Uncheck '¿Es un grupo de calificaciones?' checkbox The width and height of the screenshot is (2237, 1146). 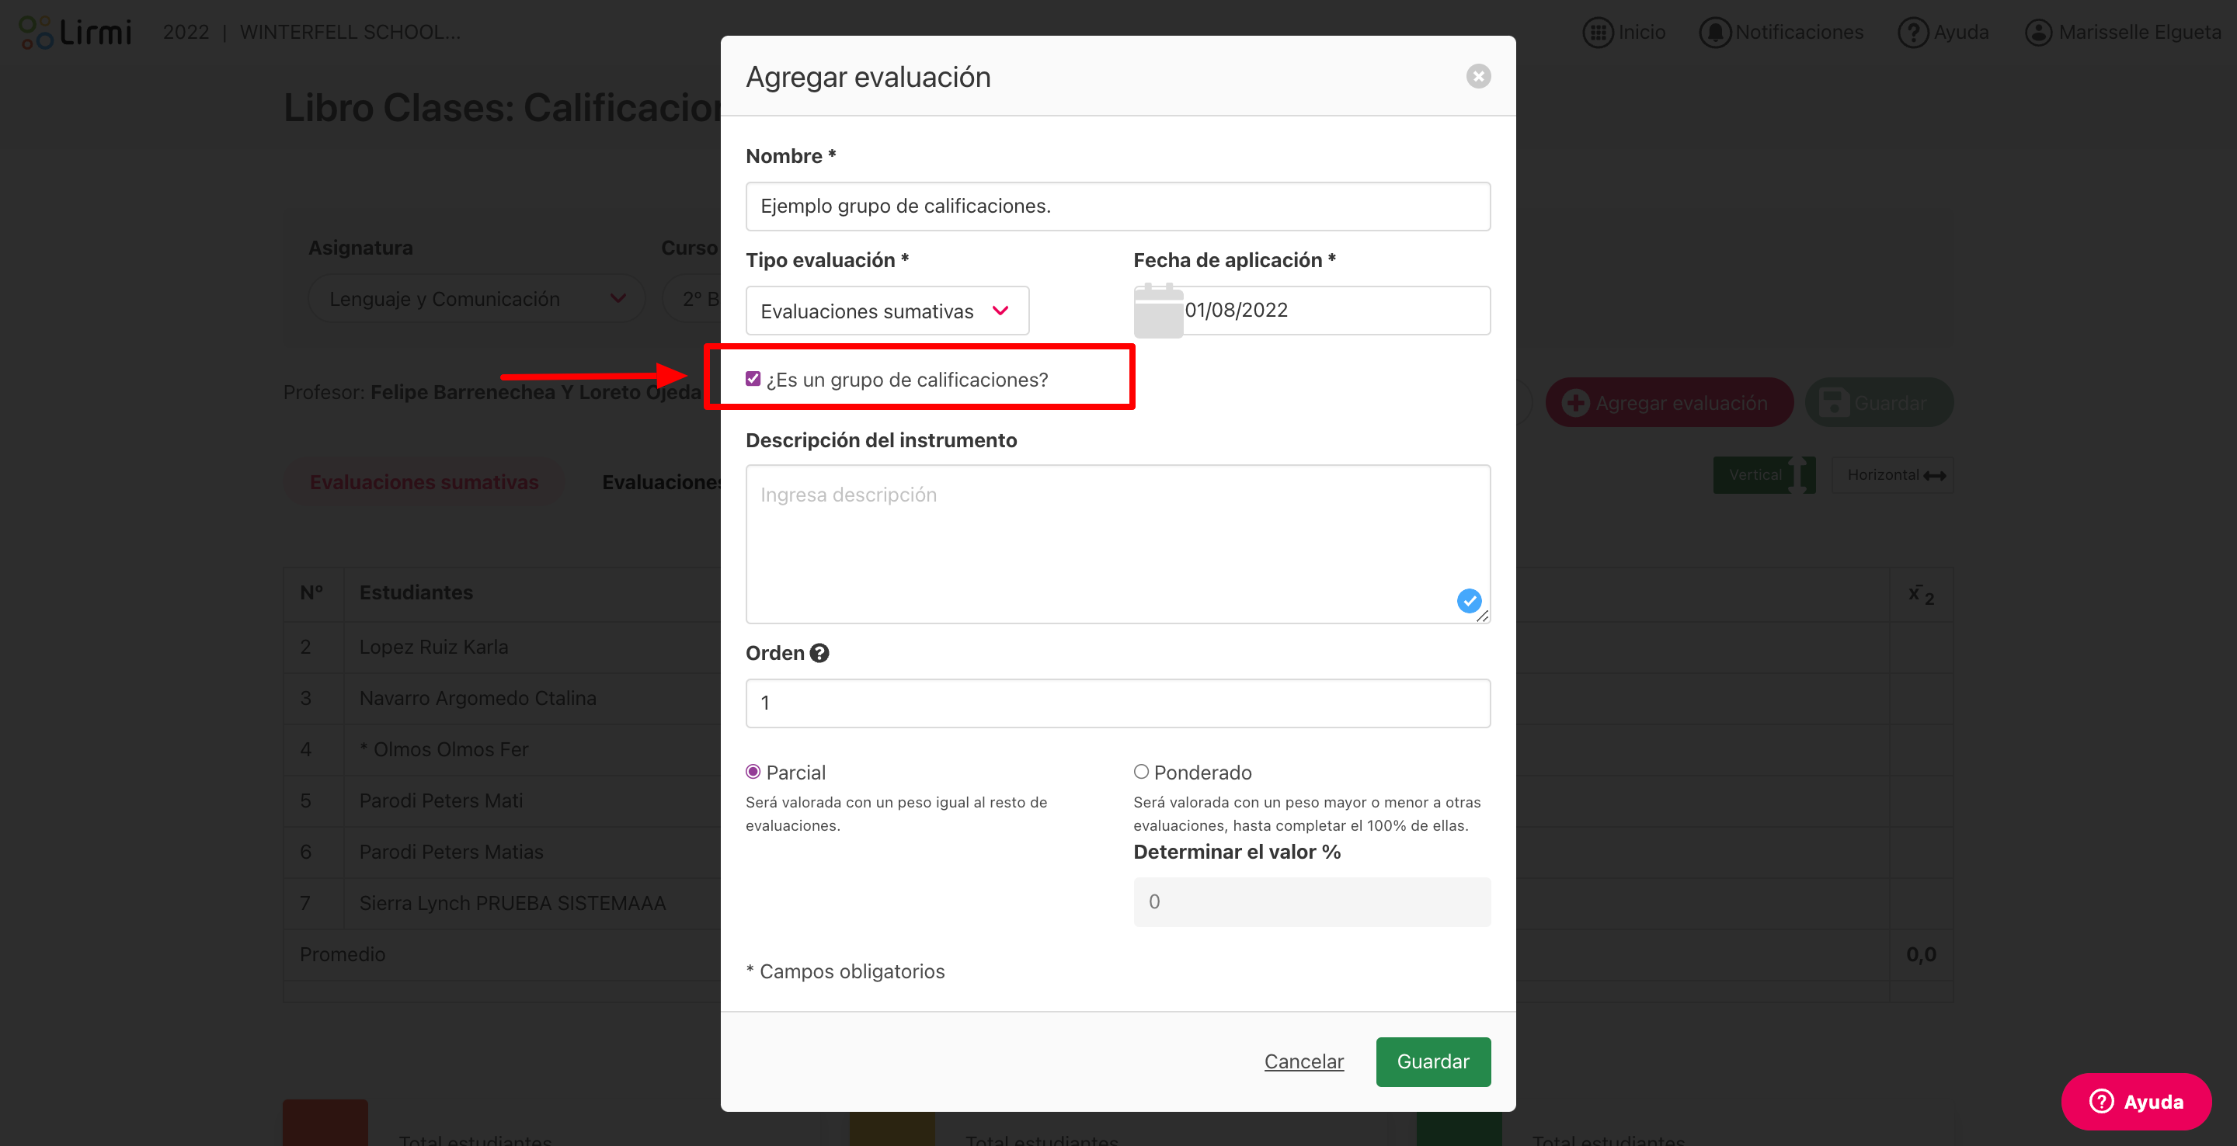[x=753, y=379]
